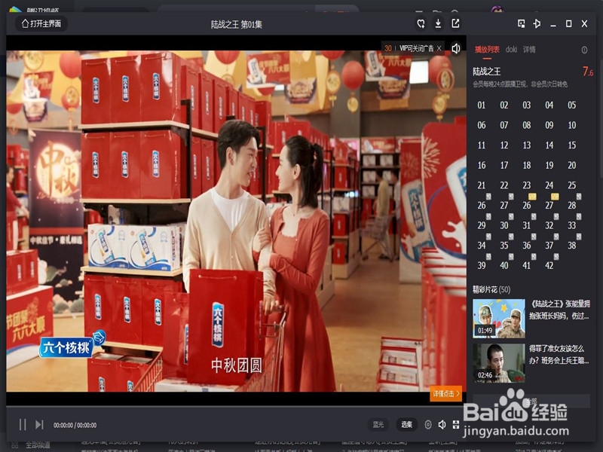Play episode 20
Screen dimensions: 603x452
[x=572, y=165]
